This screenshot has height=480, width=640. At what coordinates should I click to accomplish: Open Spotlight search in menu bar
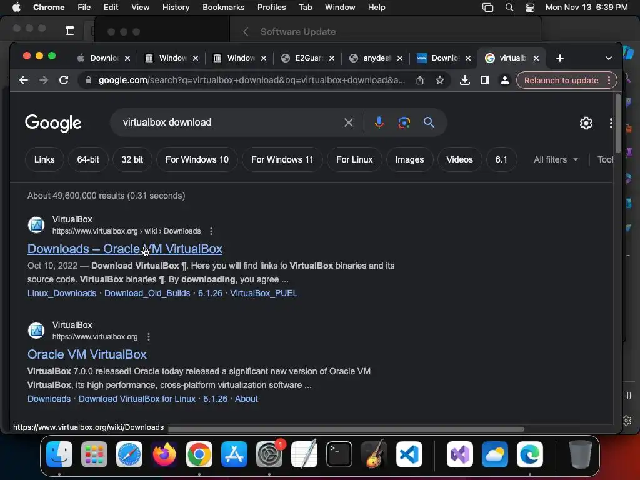pos(509,7)
